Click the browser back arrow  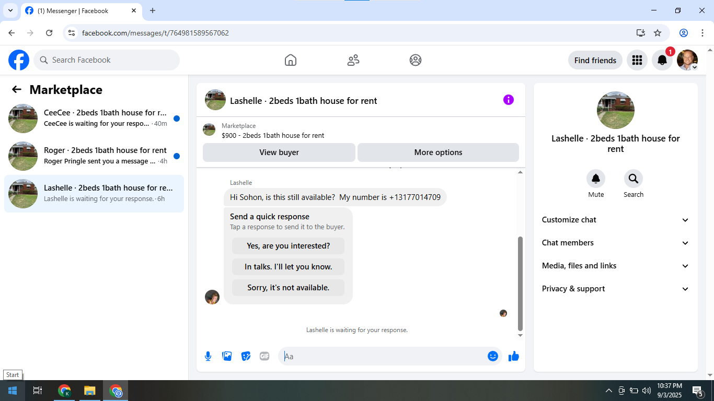click(x=11, y=33)
